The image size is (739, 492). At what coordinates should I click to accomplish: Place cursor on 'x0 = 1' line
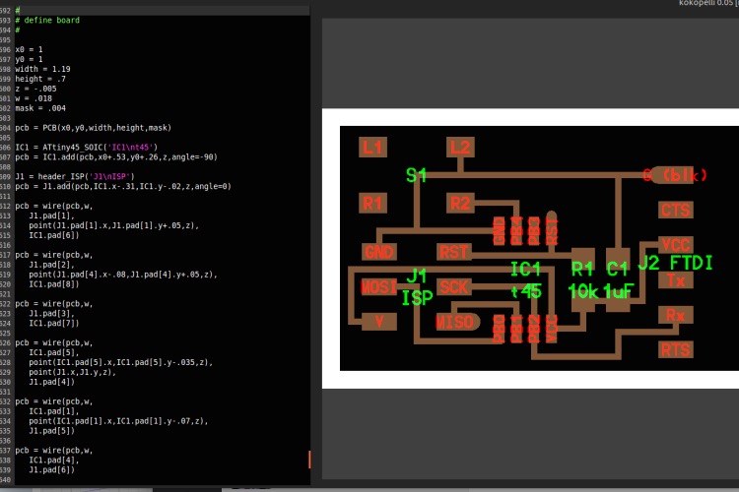29,49
